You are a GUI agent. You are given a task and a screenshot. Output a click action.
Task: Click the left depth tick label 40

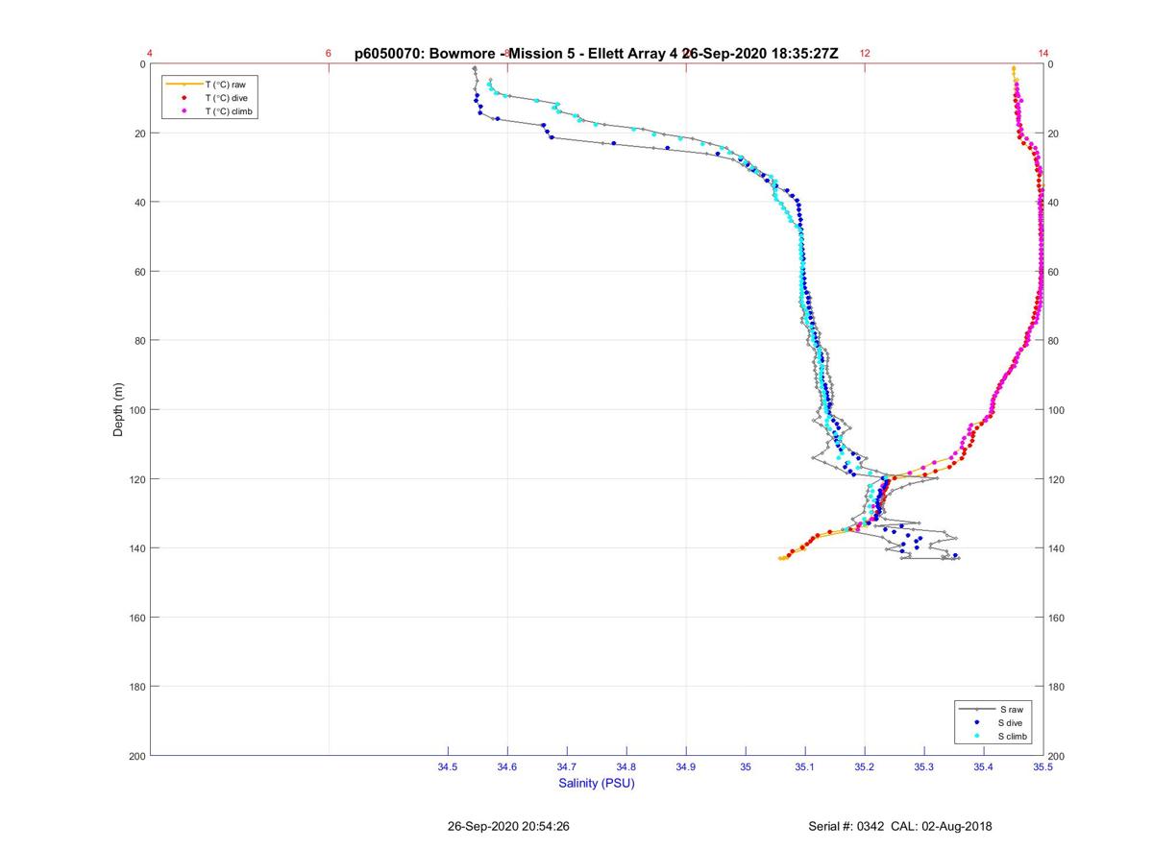click(140, 203)
